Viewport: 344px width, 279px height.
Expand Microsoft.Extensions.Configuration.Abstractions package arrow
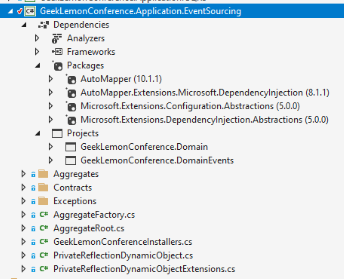coord(51,106)
